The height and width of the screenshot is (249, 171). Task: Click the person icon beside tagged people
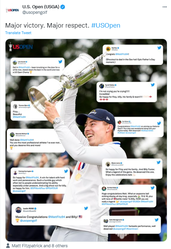(8, 246)
